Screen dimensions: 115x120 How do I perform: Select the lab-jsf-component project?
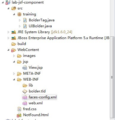[28, 2]
